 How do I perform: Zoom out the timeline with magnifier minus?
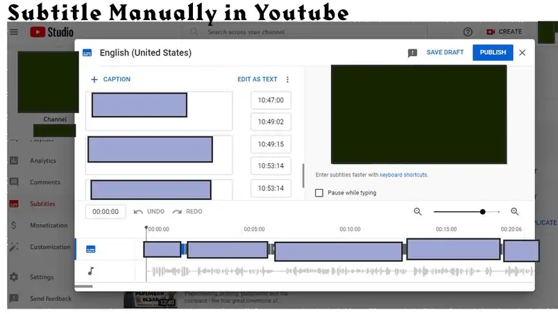click(x=417, y=212)
